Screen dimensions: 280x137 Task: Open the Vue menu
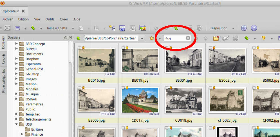coord(37,19)
